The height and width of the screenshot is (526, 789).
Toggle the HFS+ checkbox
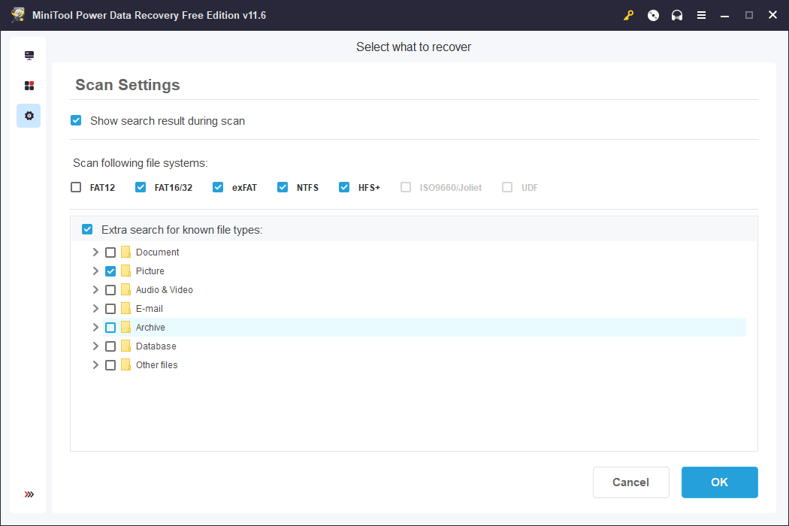point(344,187)
